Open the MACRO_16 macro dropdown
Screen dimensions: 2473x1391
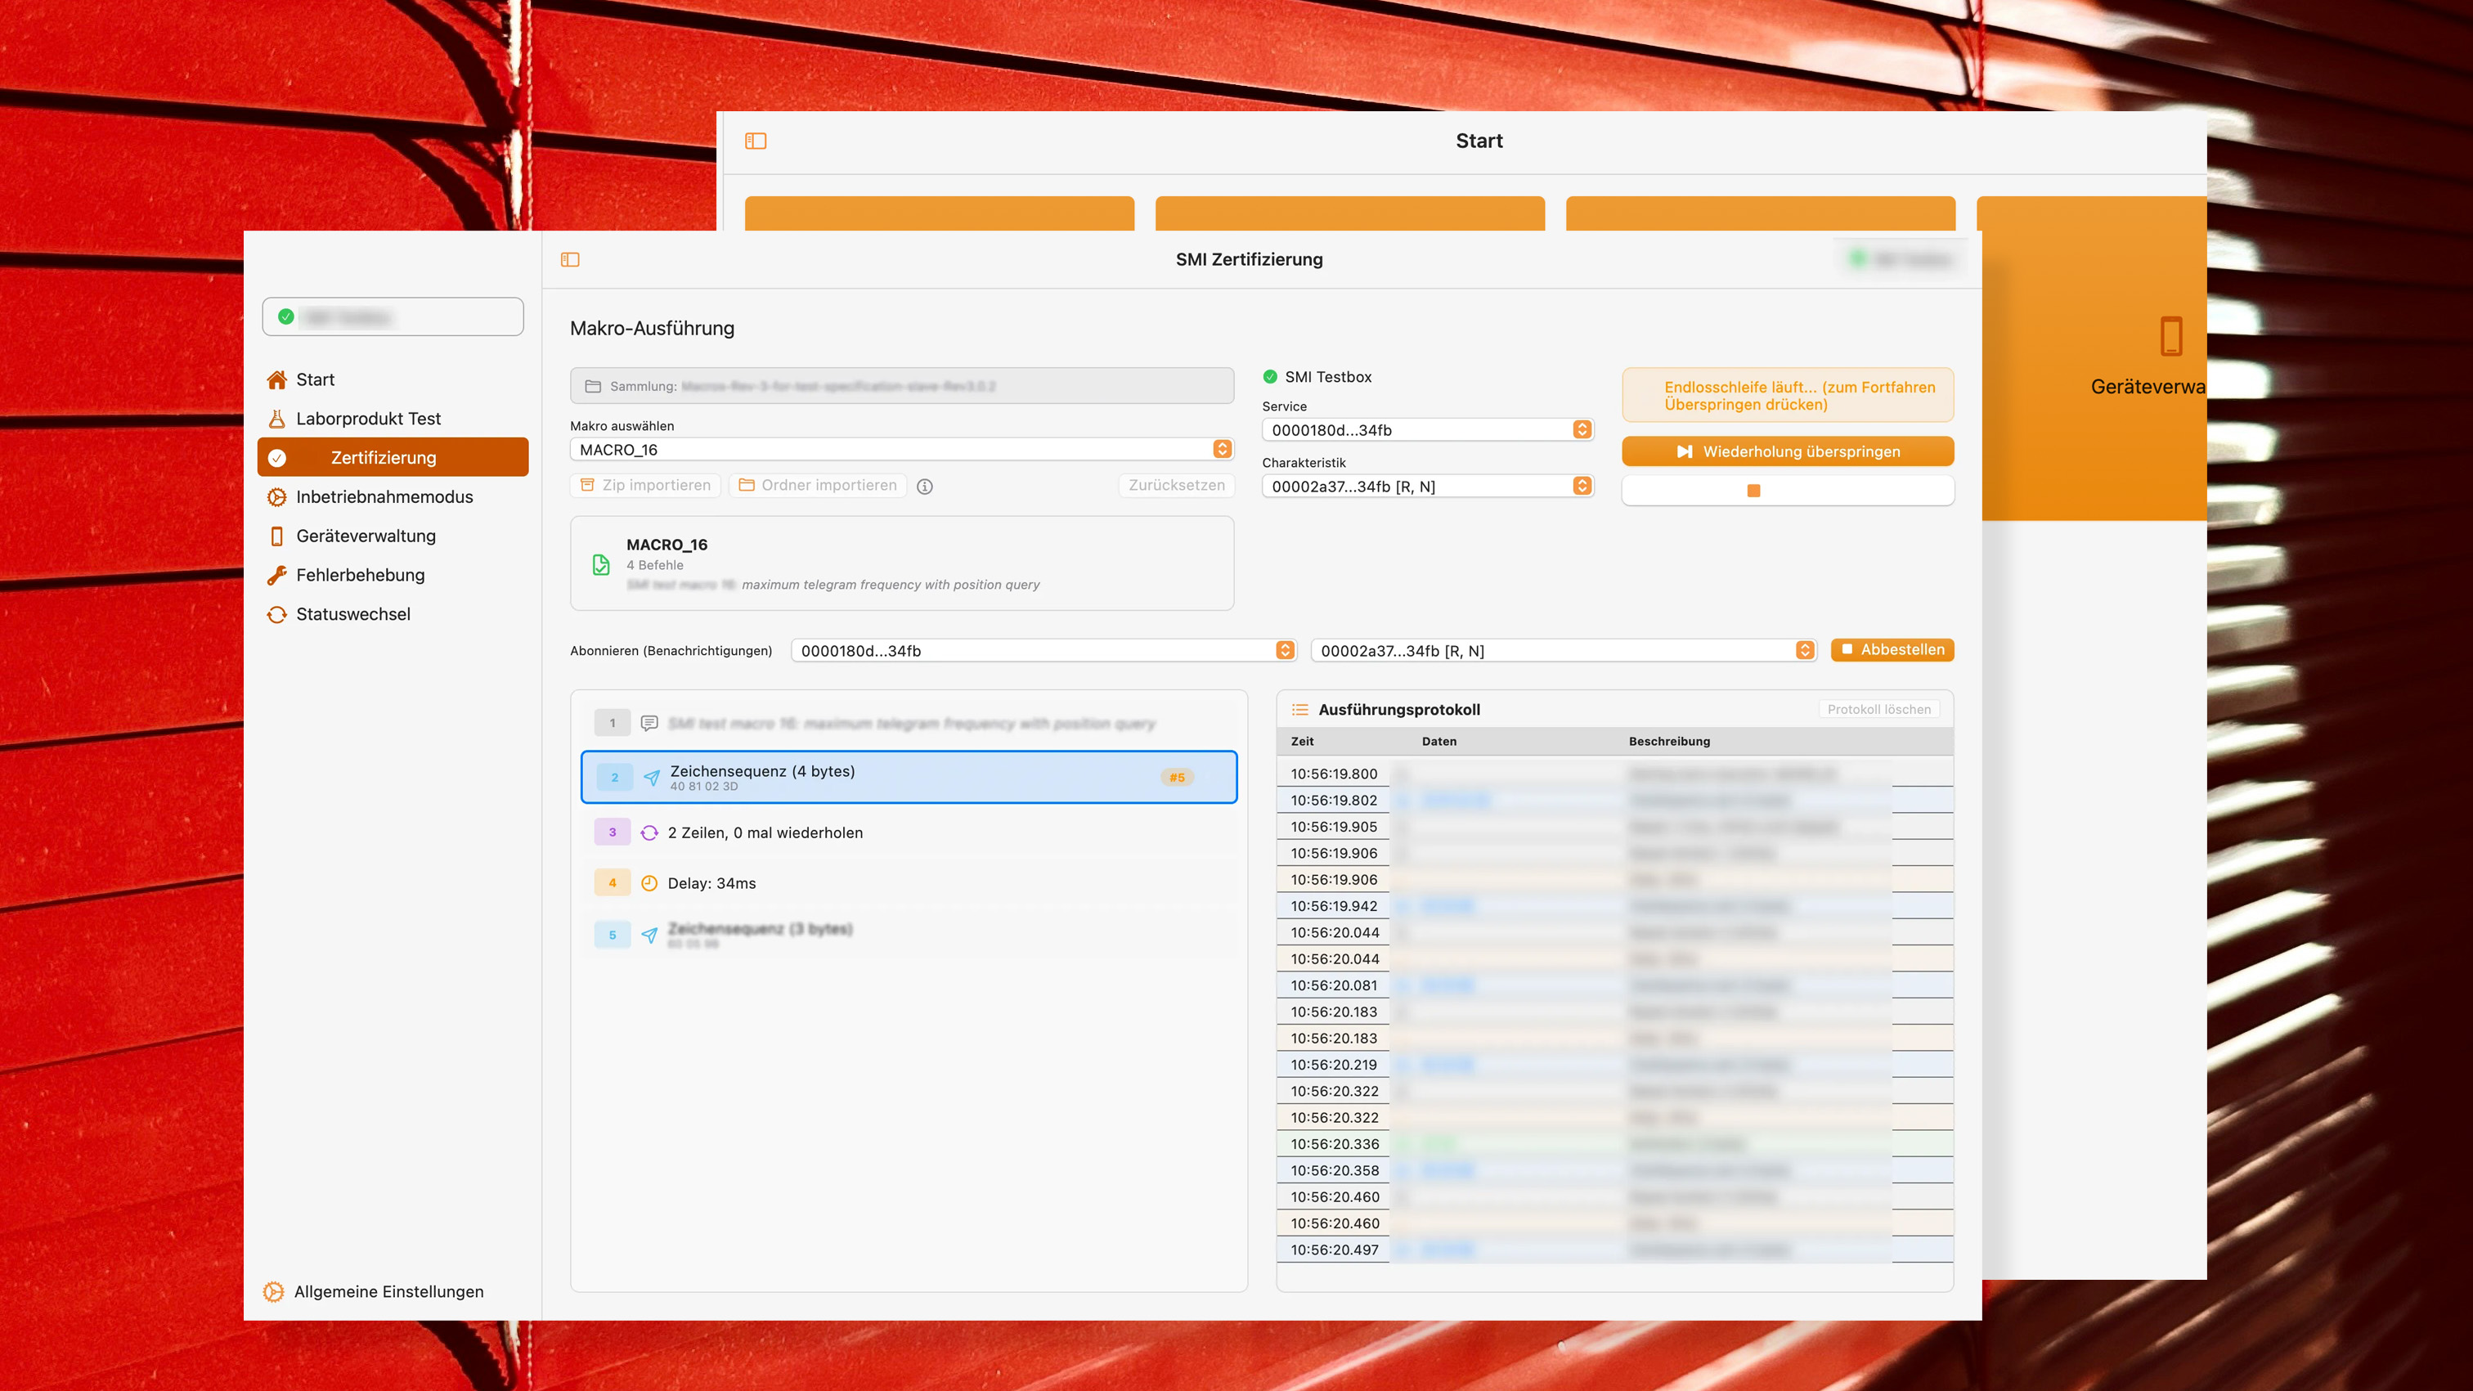[x=901, y=449]
